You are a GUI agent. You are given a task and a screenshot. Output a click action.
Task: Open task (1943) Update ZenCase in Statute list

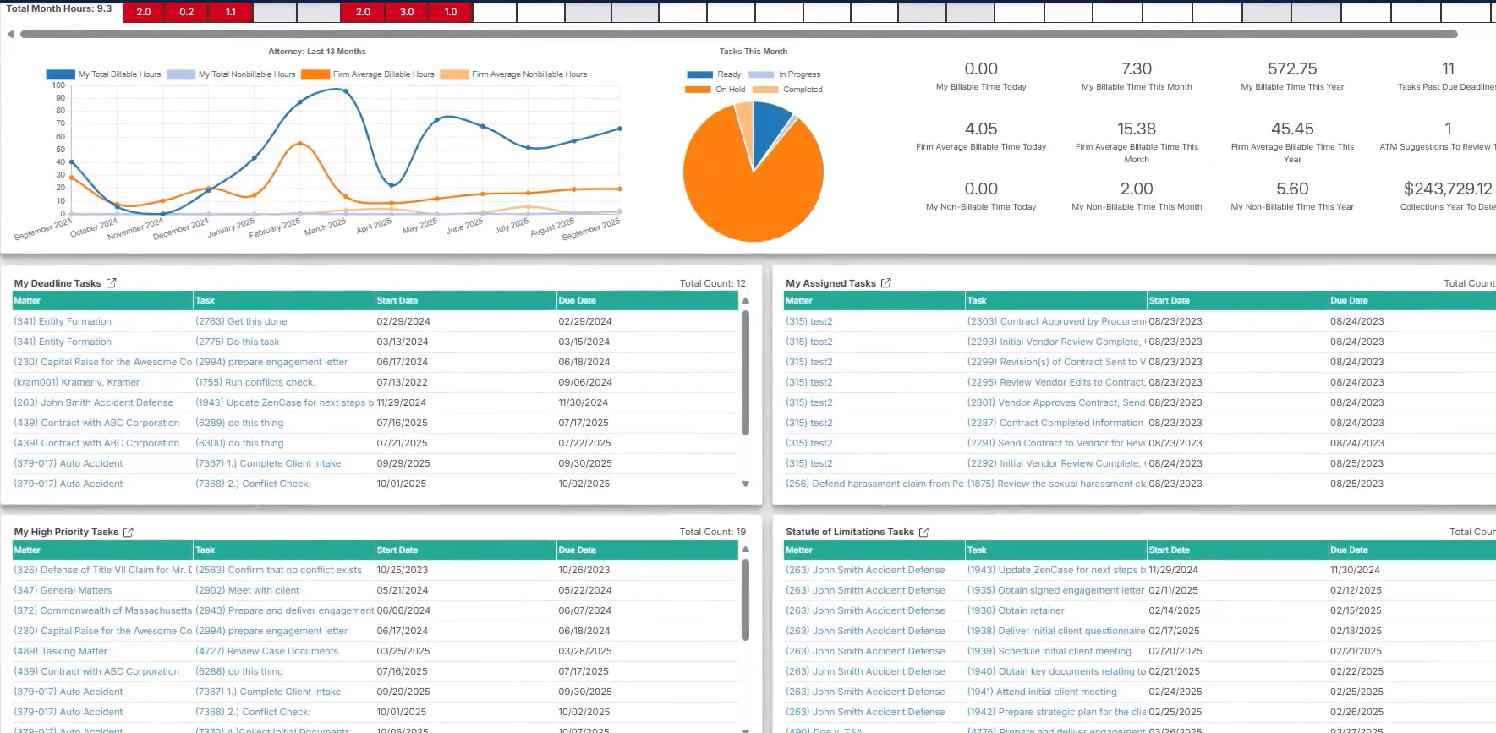click(1055, 570)
